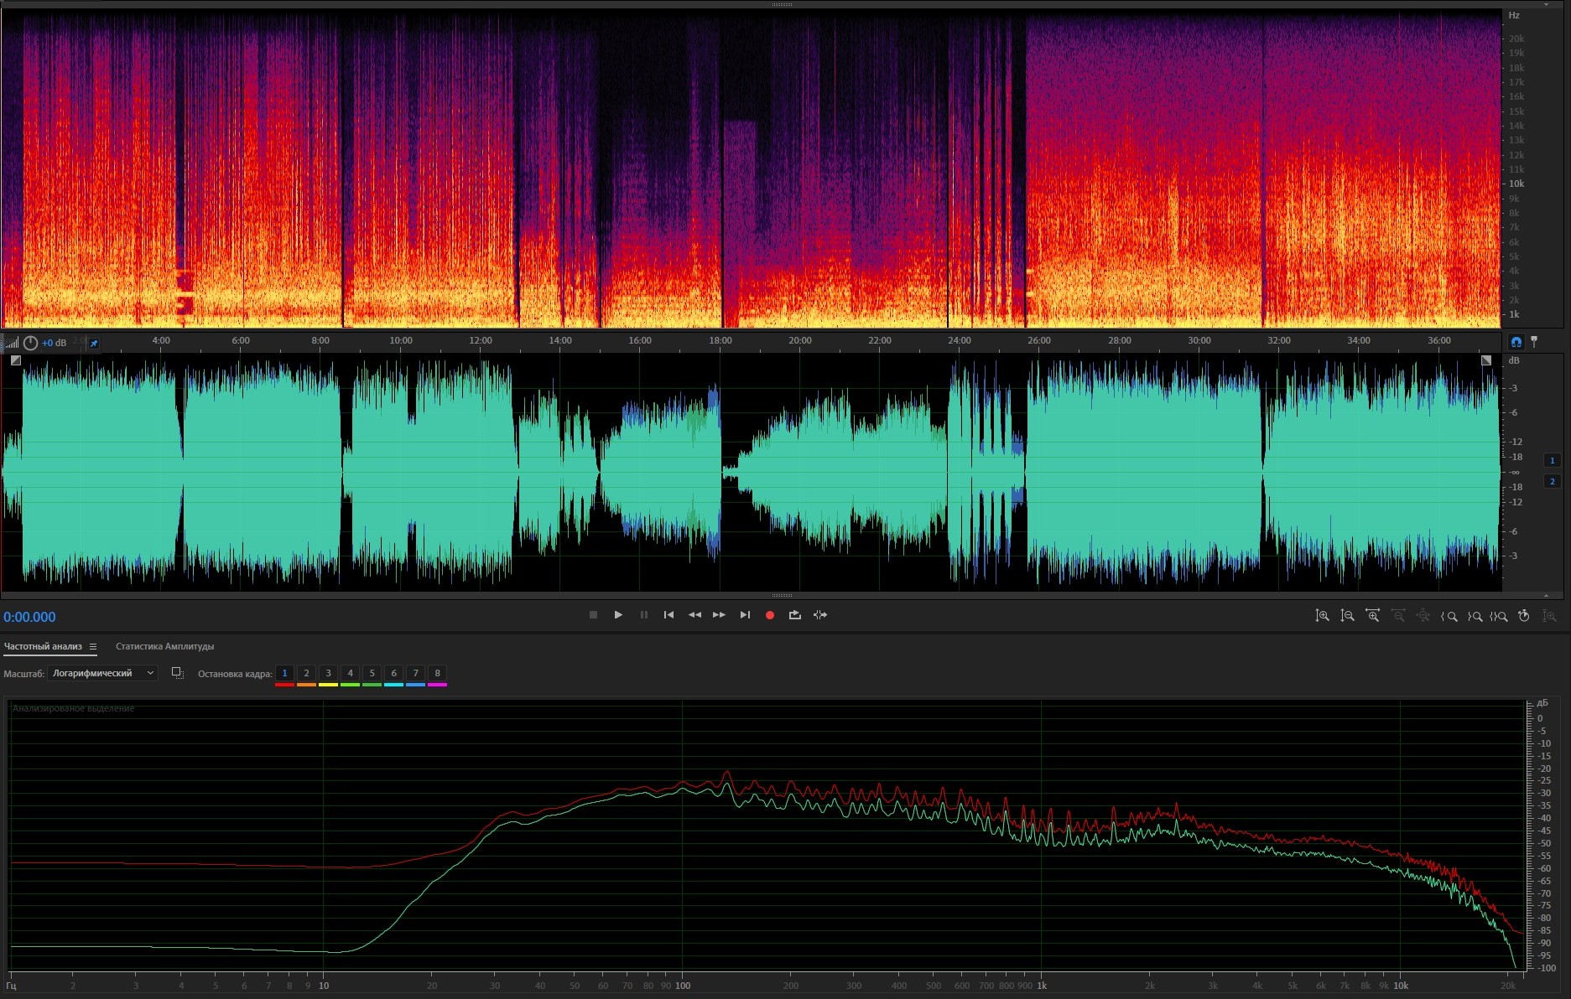1571x999 pixels.
Task: Toggle snapping magnet icon
Action: click(1516, 342)
